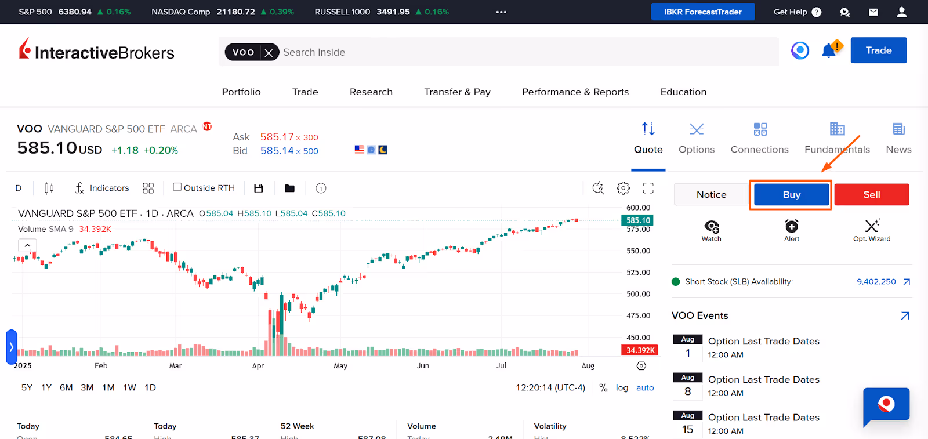Screen dimensions: 928x439
Task: Open the IBKR ForecastTrader button
Action: tap(702, 12)
